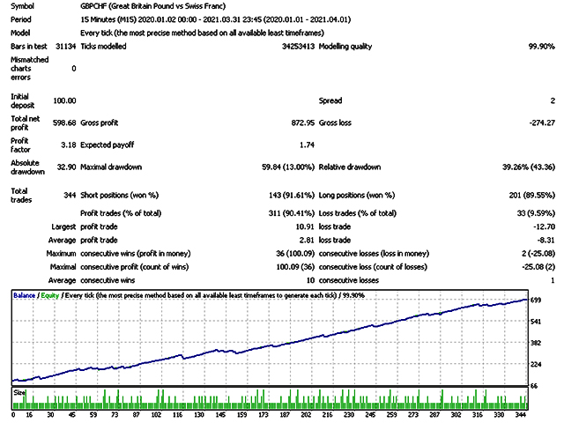The width and height of the screenshot is (564, 423).
Task: Click the Average loss trade value -8.31
Action: click(546, 241)
